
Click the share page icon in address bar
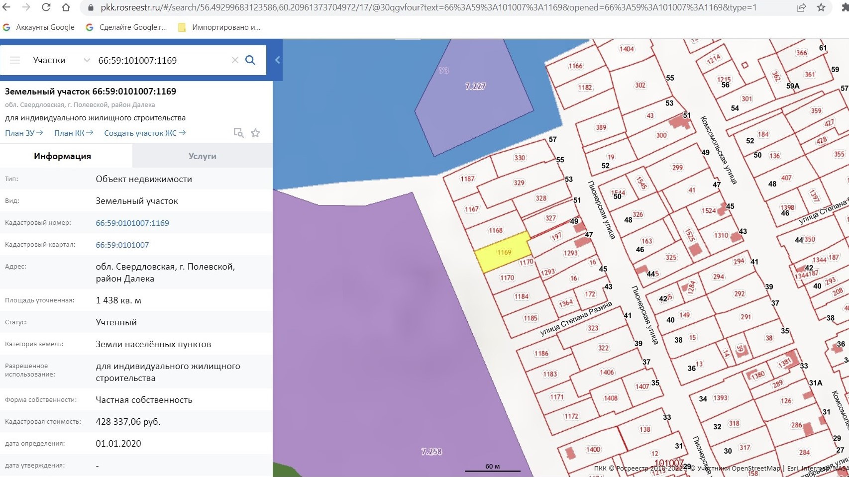tap(801, 7)
